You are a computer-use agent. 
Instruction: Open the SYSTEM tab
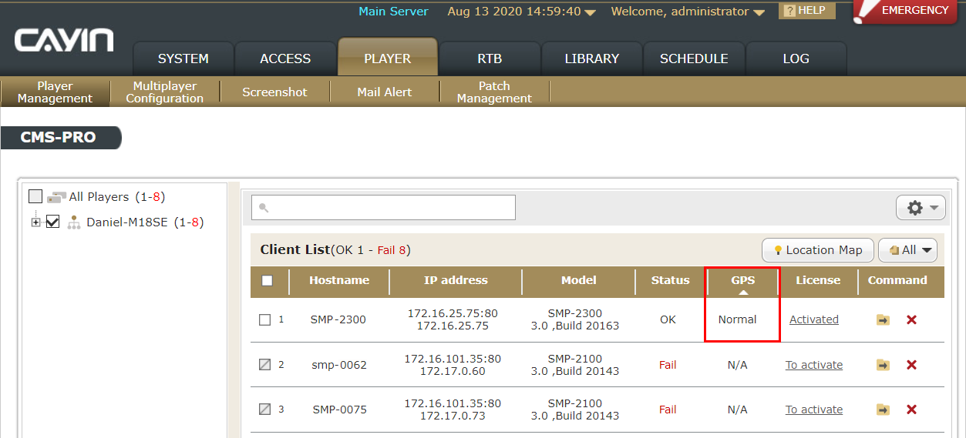(183, 59)
